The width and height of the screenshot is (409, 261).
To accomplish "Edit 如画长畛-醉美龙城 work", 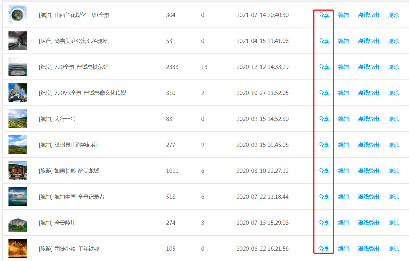I will coord(344,171).
